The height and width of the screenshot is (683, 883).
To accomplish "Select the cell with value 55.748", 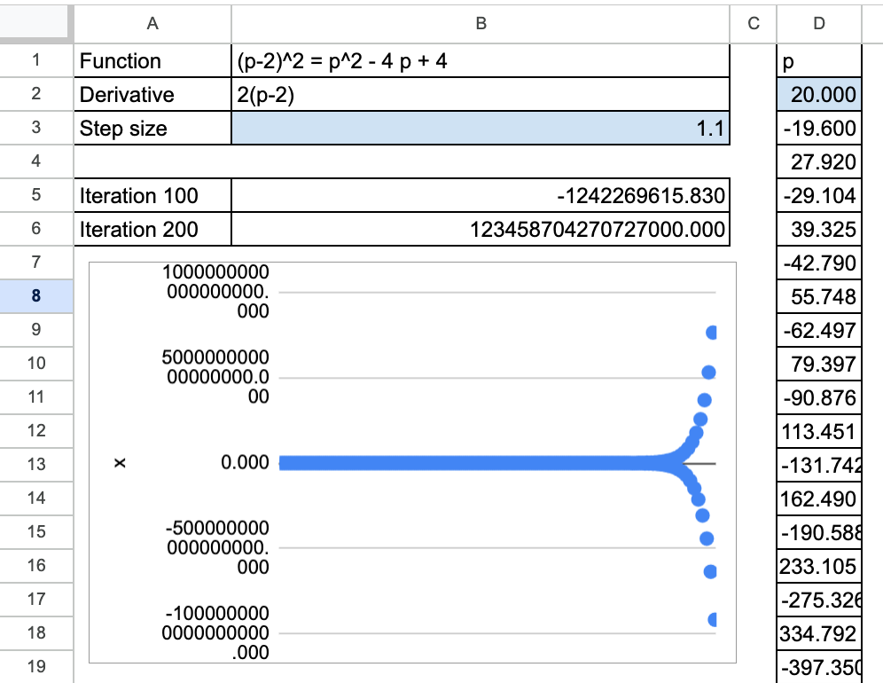I will tap(817, 297).
